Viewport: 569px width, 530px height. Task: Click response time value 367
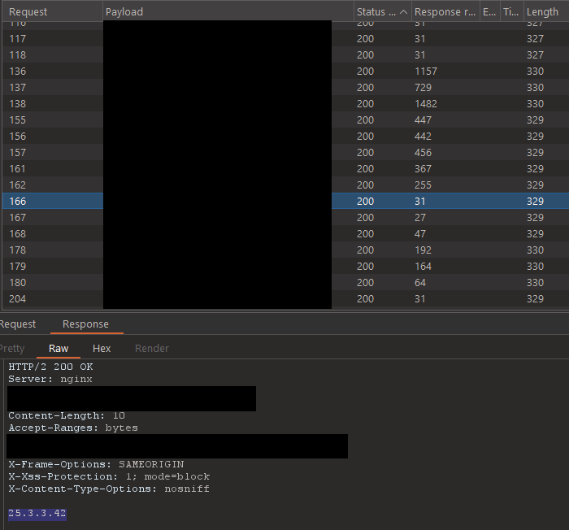(423, 168)
